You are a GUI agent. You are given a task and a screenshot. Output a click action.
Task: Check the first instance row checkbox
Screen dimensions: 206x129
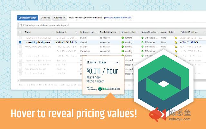coord(20,38)
